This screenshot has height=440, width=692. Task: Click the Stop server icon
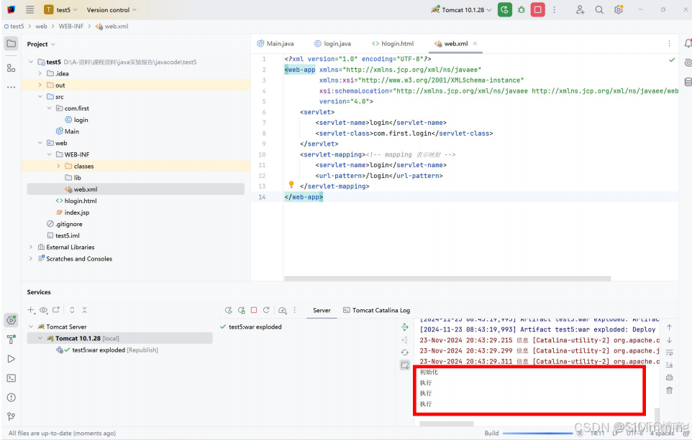255,309
